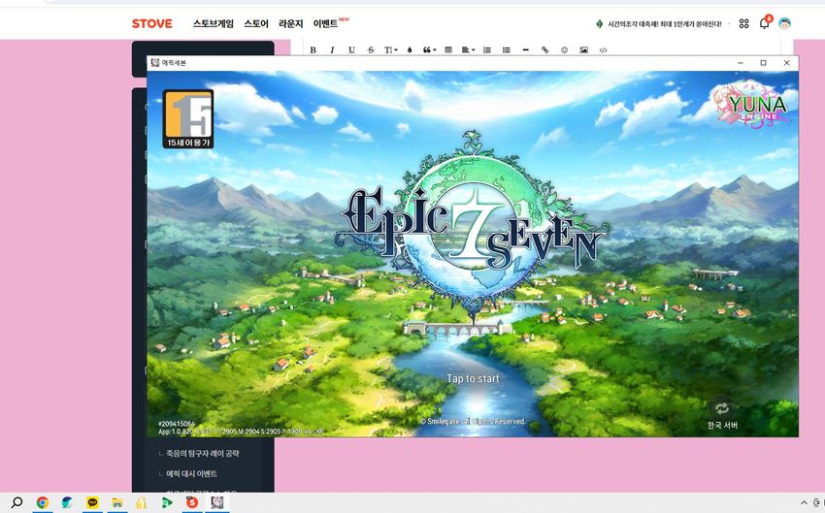Viewport: 825px width, 513px height.
Task: Go to the STOVE home logo
Action: click(x=152, y=23)
